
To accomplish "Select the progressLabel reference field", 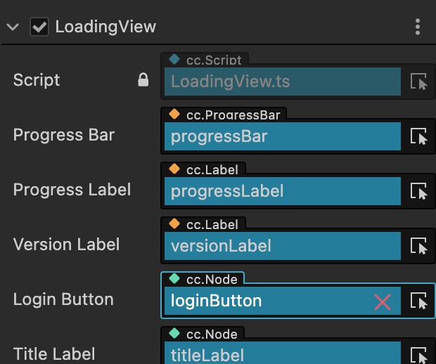I will tap(281, 191).
